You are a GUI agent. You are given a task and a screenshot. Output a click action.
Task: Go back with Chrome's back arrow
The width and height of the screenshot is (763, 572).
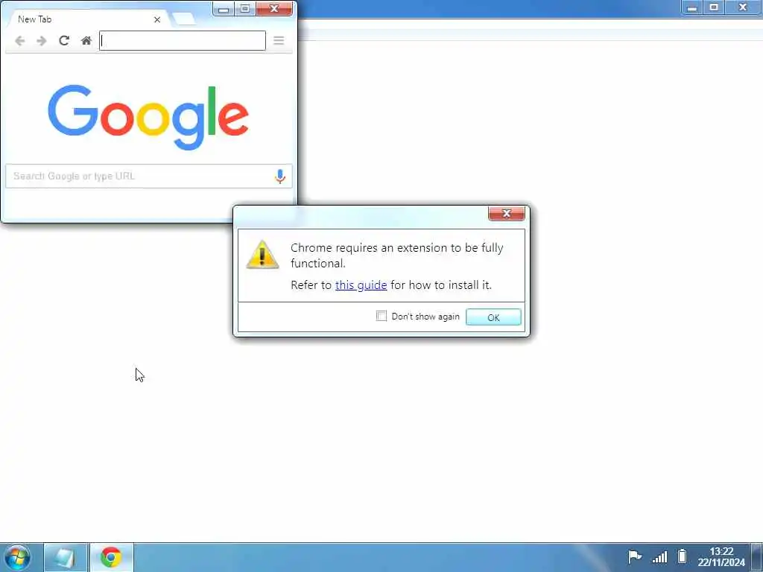[x=20, y=41]
